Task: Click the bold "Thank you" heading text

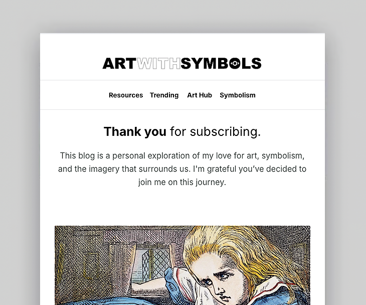Action: (135, 131)
